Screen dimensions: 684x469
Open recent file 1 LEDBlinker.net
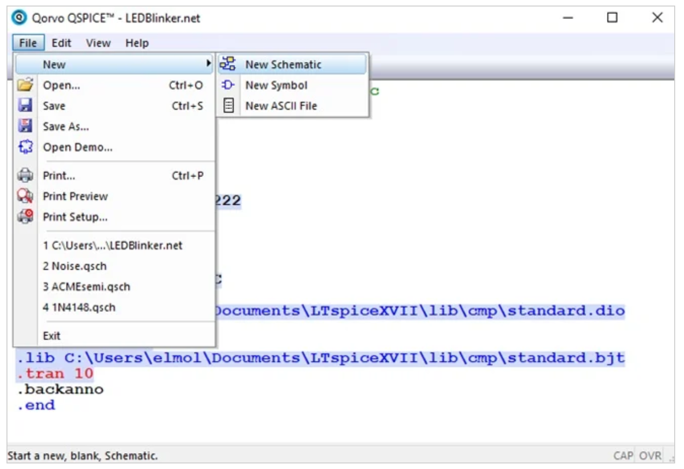point(115,245)
